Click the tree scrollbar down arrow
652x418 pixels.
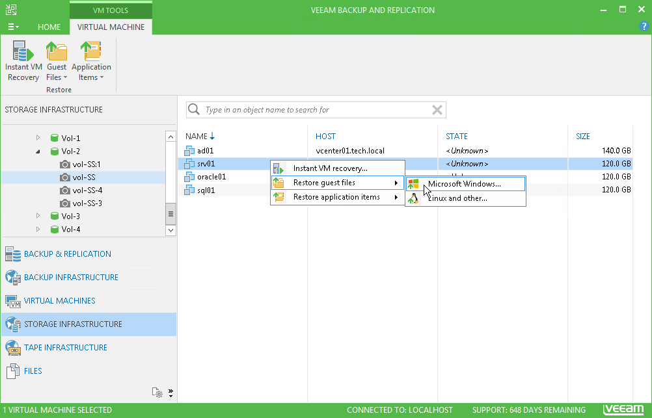point(170,230)
